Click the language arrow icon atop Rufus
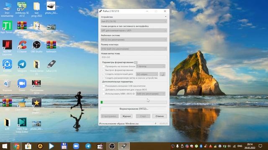Viewport: 268px width, 150px height. [166, 17]
